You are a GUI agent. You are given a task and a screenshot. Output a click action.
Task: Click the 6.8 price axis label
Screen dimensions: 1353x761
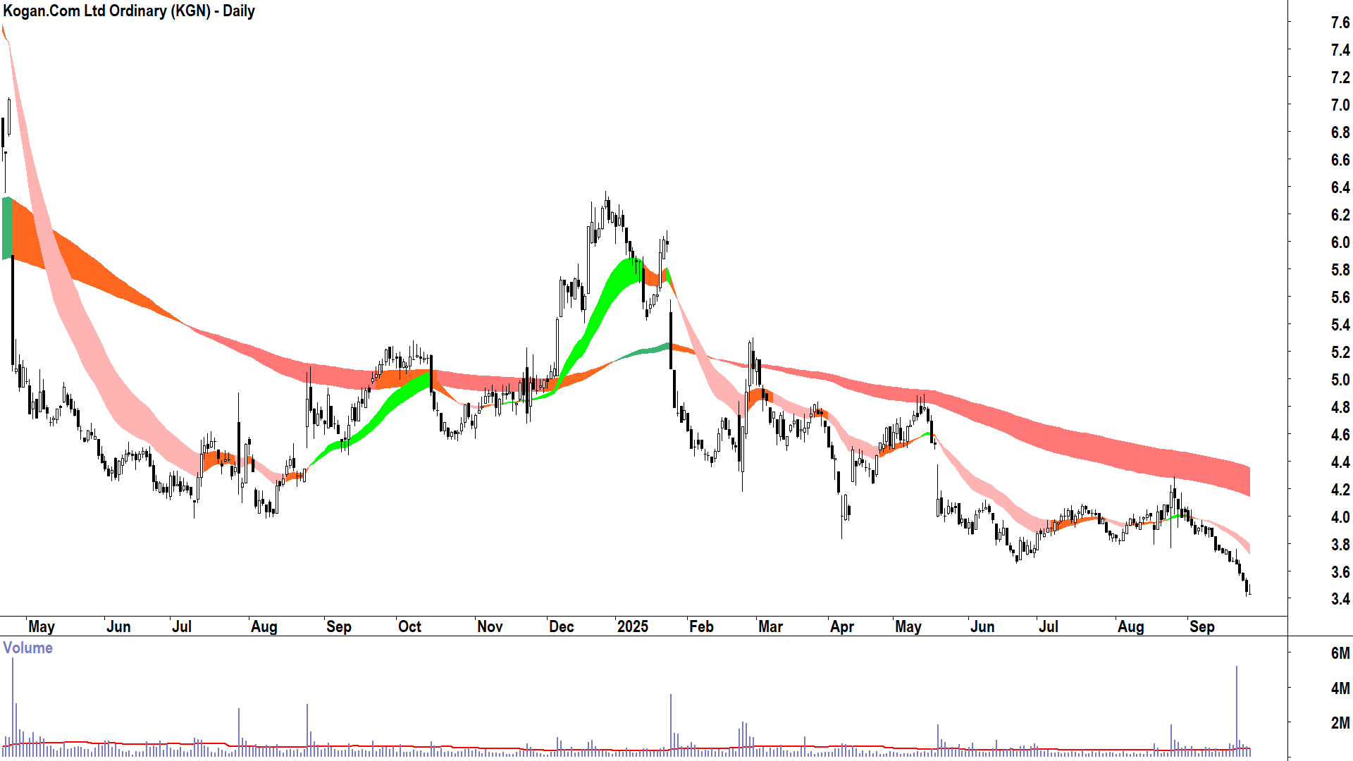(x=1340, y=132)
